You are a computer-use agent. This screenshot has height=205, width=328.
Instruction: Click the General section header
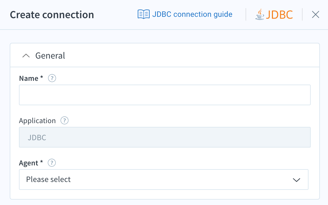click(x=50, y=55)
